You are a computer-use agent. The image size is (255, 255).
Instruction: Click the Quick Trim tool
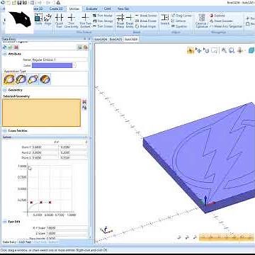(59, 21)
